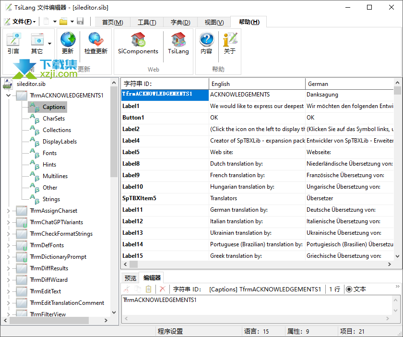Collapse the TfrmACKNOWLEDGEMENTS1 tree node
The image size is (403, 337).
coord(8,95)
